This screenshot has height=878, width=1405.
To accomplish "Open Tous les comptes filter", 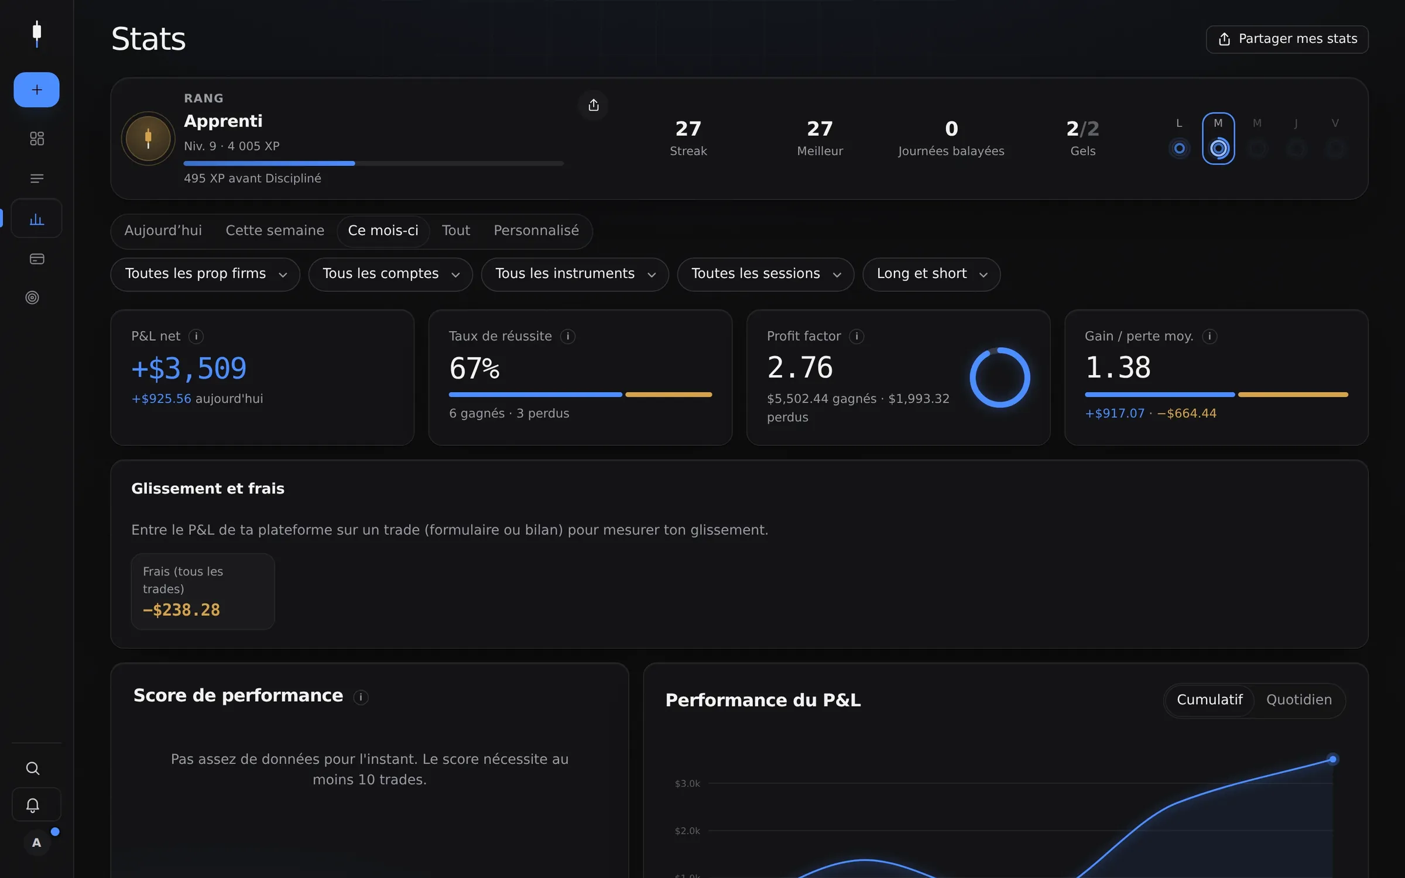I will 390,274.
